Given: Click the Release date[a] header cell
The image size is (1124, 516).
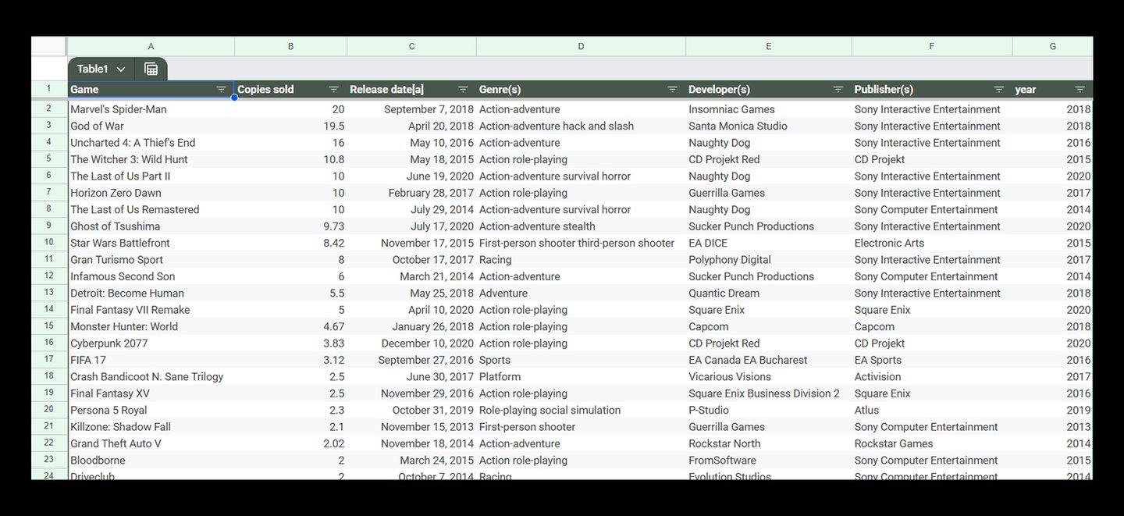Looking at the screenshot, I should tap(411, 90).
